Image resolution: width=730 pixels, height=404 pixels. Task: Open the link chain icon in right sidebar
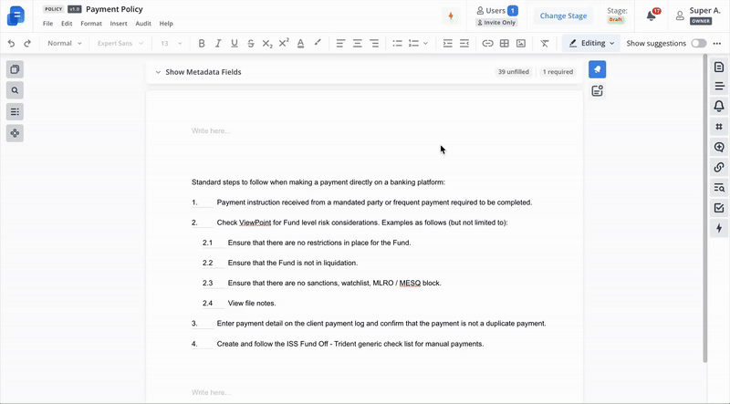719,167
